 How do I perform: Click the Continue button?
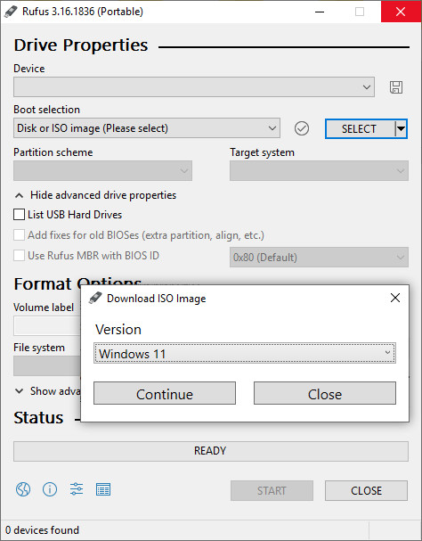[x=165, y=393]
